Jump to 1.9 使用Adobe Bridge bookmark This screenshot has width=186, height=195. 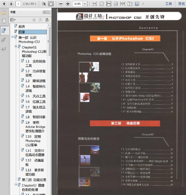point(35,127)
